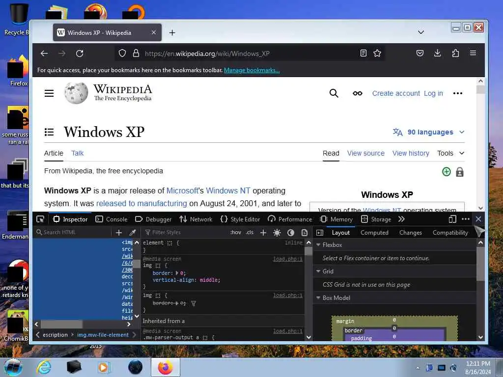Screen dimensions: 503x377
Task: Switch to the Network tab
Action: 196,219
